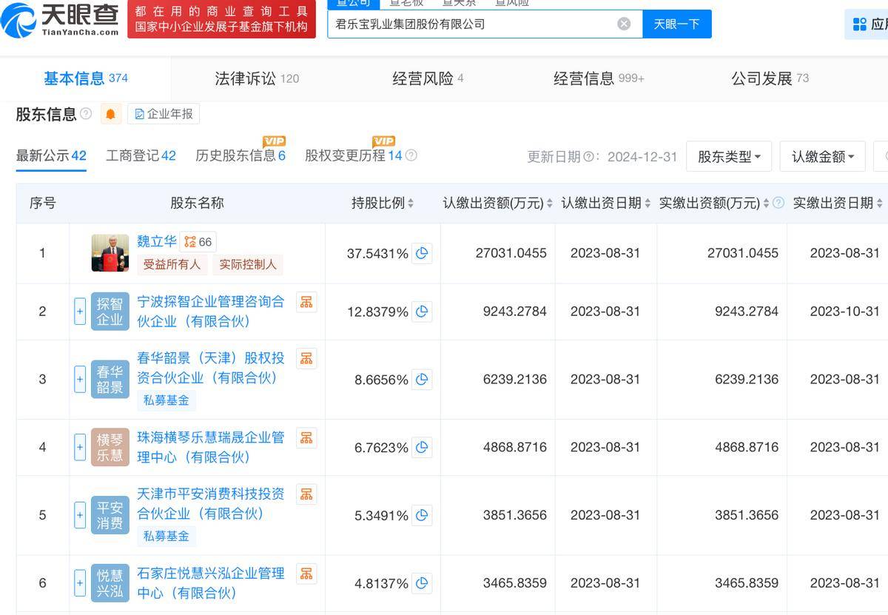The height and width of the screenshot is (615, 888).
Task: Open pie chart for 魏立华 shareholding
Action: 422,253
